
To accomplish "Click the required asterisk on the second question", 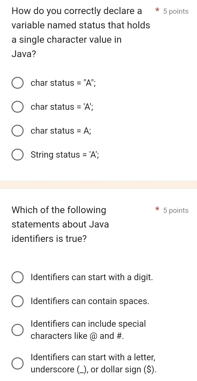I will click(x=157, y=210).
